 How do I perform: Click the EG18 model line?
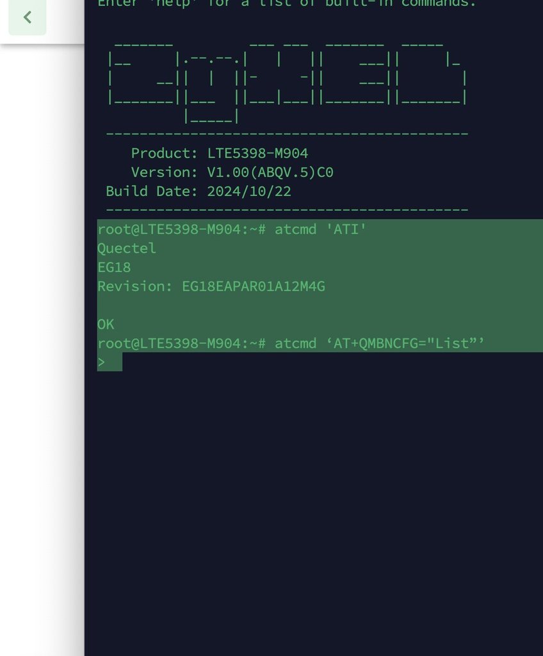pos(114,267)
